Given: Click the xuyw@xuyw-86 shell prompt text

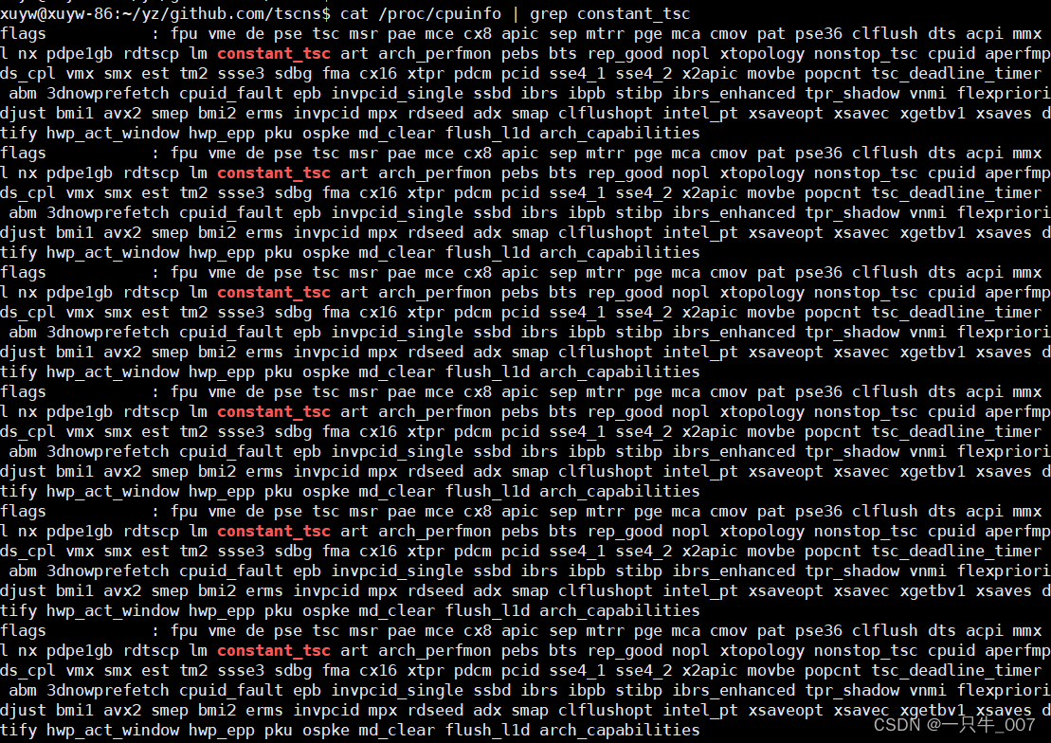Looking at the screenshot, I should (56, 13).
